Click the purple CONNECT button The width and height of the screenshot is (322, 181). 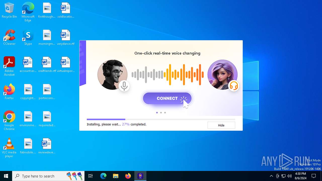tap(167, 98)
